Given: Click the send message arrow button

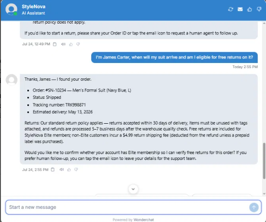Looking at the screenshot, I should 254,207.
